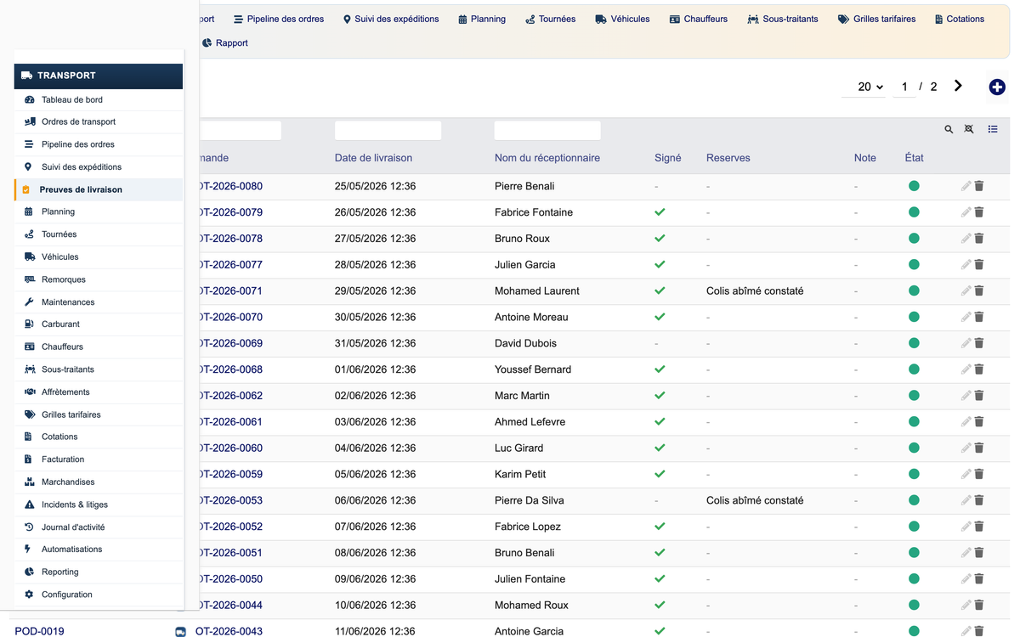Sort by Nom du réceptionnaire column header

coord(547,158)
